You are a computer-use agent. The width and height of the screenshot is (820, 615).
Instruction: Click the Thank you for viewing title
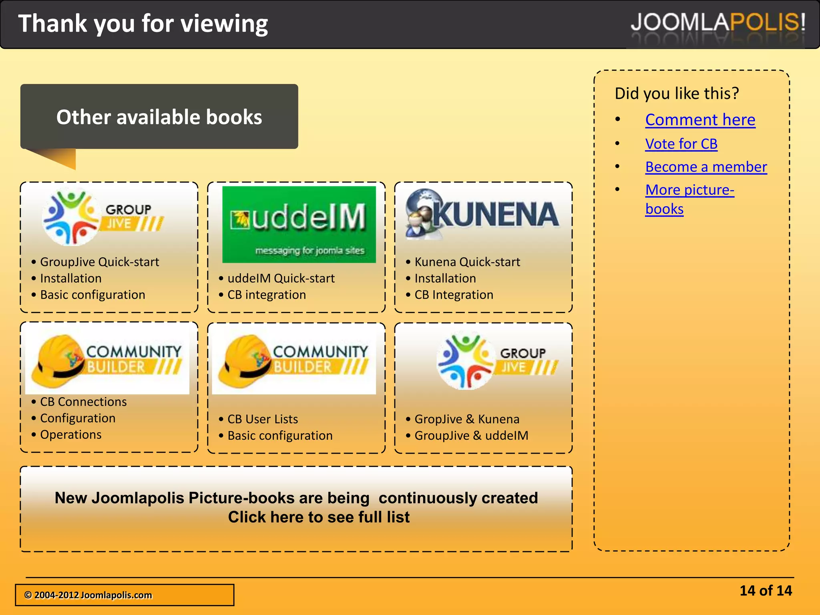tap(143, 24)
